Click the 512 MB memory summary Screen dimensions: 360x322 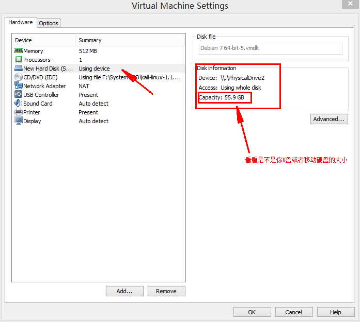[x=88, y=51]
